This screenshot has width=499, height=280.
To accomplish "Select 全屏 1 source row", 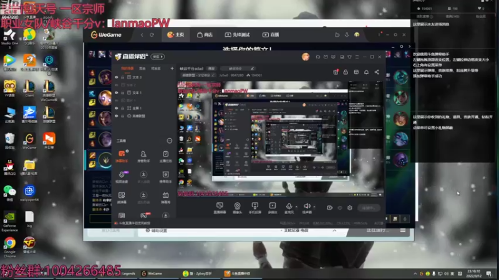I will (143, 108).
